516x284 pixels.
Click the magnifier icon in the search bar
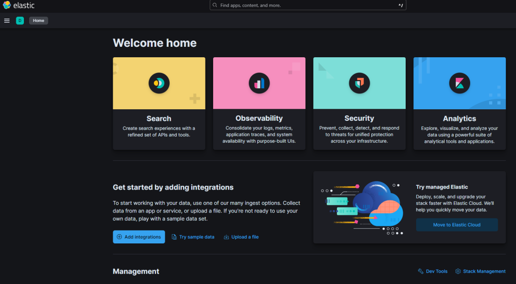(215, 5)
